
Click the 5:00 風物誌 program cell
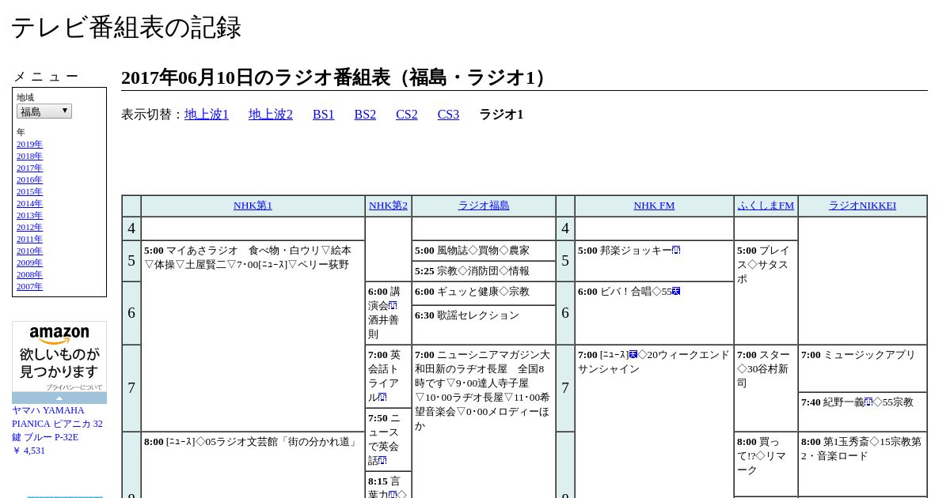484,251
